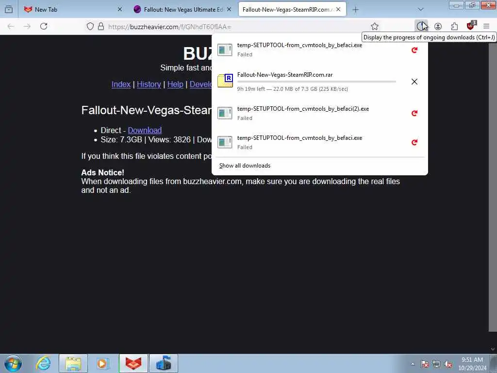497x373 pixels.
Task: Bookmark this page with star icon
Action: point(375,27)
